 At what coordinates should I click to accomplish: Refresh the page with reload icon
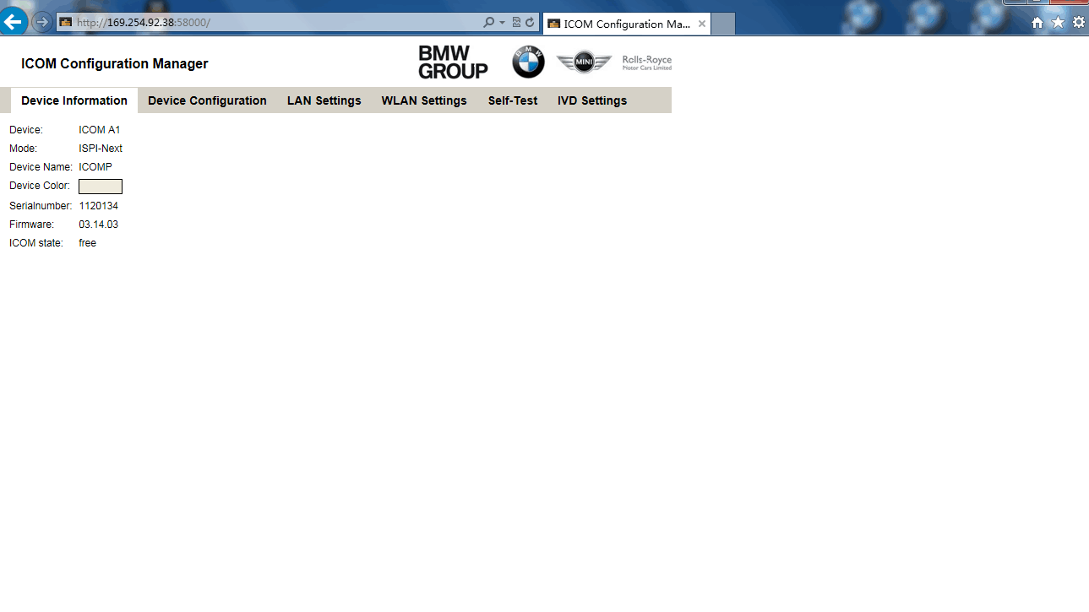pos(530,23)
